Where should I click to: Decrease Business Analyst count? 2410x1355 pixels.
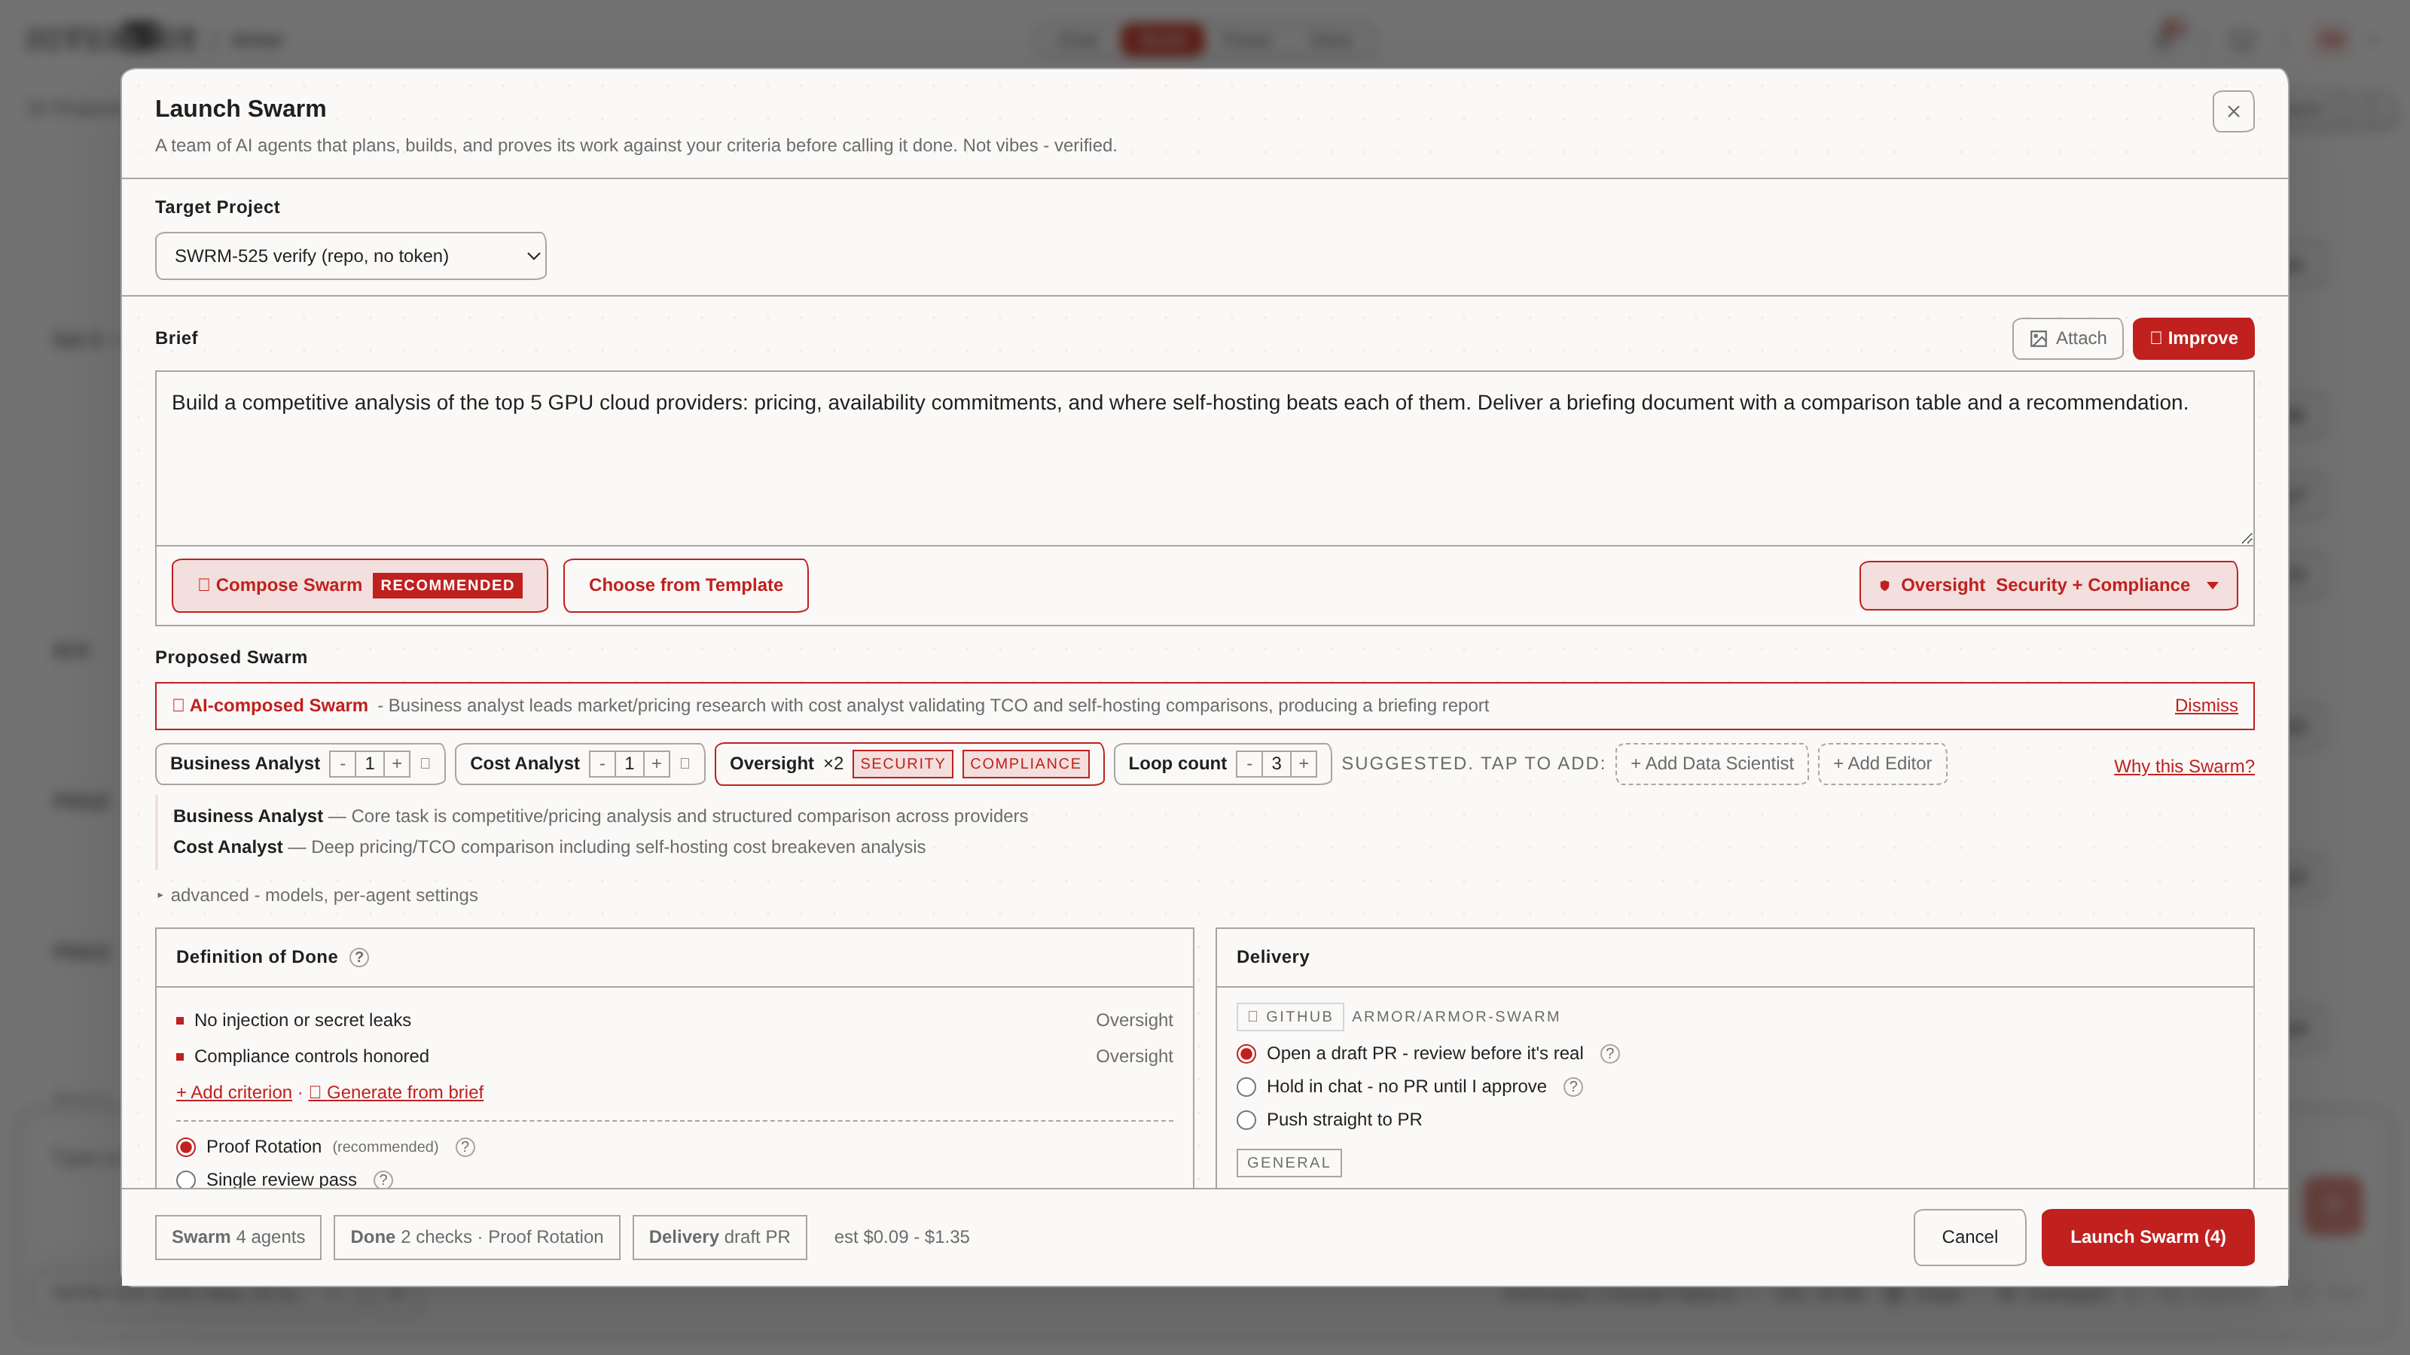point(343,764)
